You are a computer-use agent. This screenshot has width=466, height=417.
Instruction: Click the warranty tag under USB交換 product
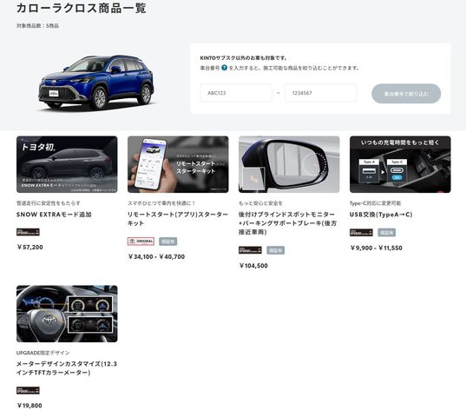[387, 232]
